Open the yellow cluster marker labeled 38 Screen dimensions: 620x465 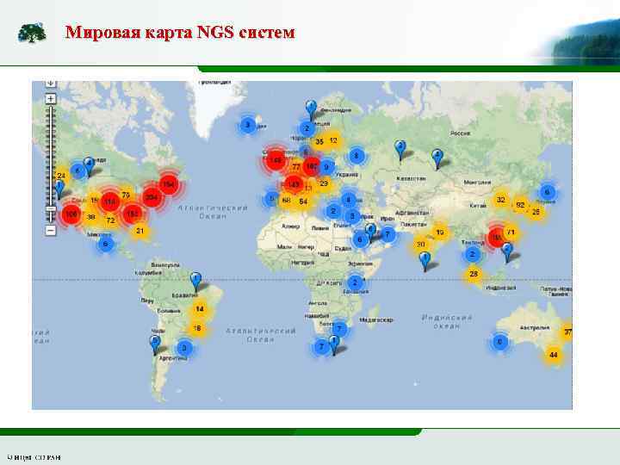[x=91, y=217]
